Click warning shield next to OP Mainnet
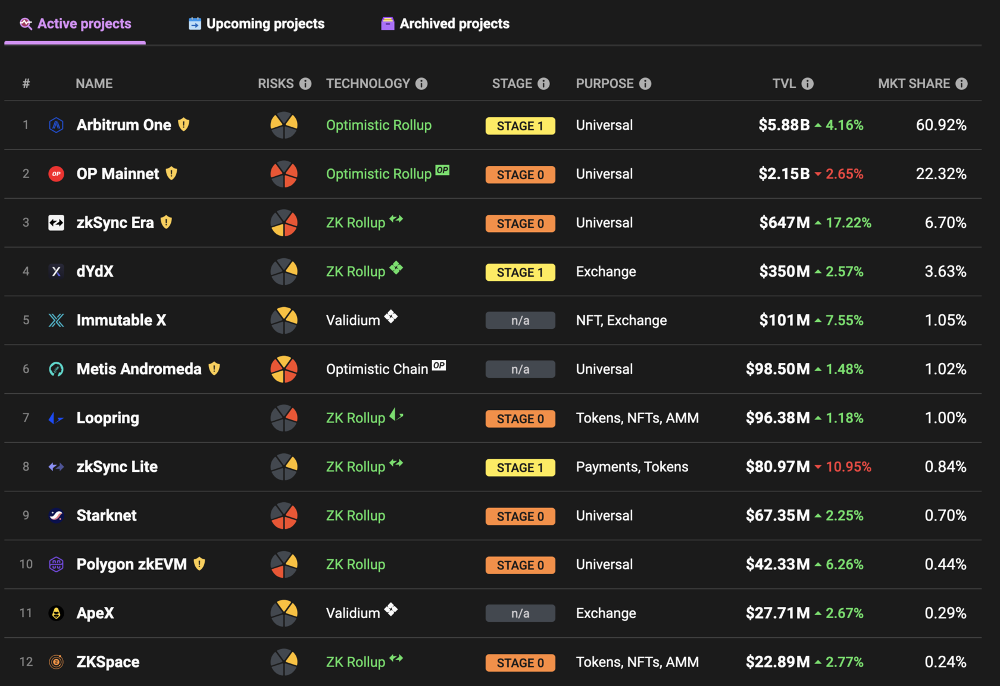This screenshot has height=686, width=1000. 171,173
